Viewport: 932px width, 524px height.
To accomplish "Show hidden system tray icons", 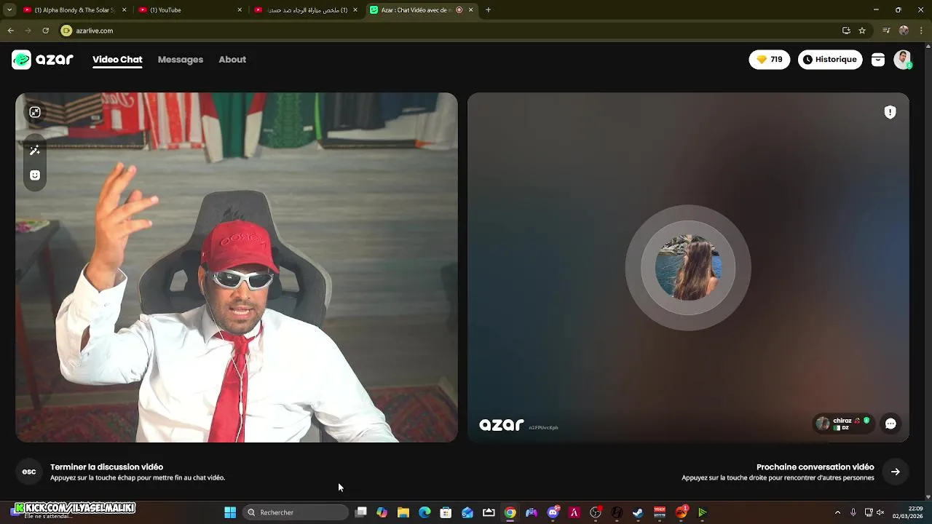I will (x=837, y=512).
